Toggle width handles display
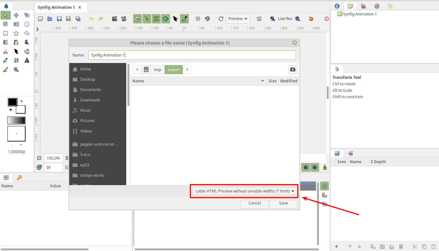The height and width of the screenshot is (251, 439). [175, 19]
